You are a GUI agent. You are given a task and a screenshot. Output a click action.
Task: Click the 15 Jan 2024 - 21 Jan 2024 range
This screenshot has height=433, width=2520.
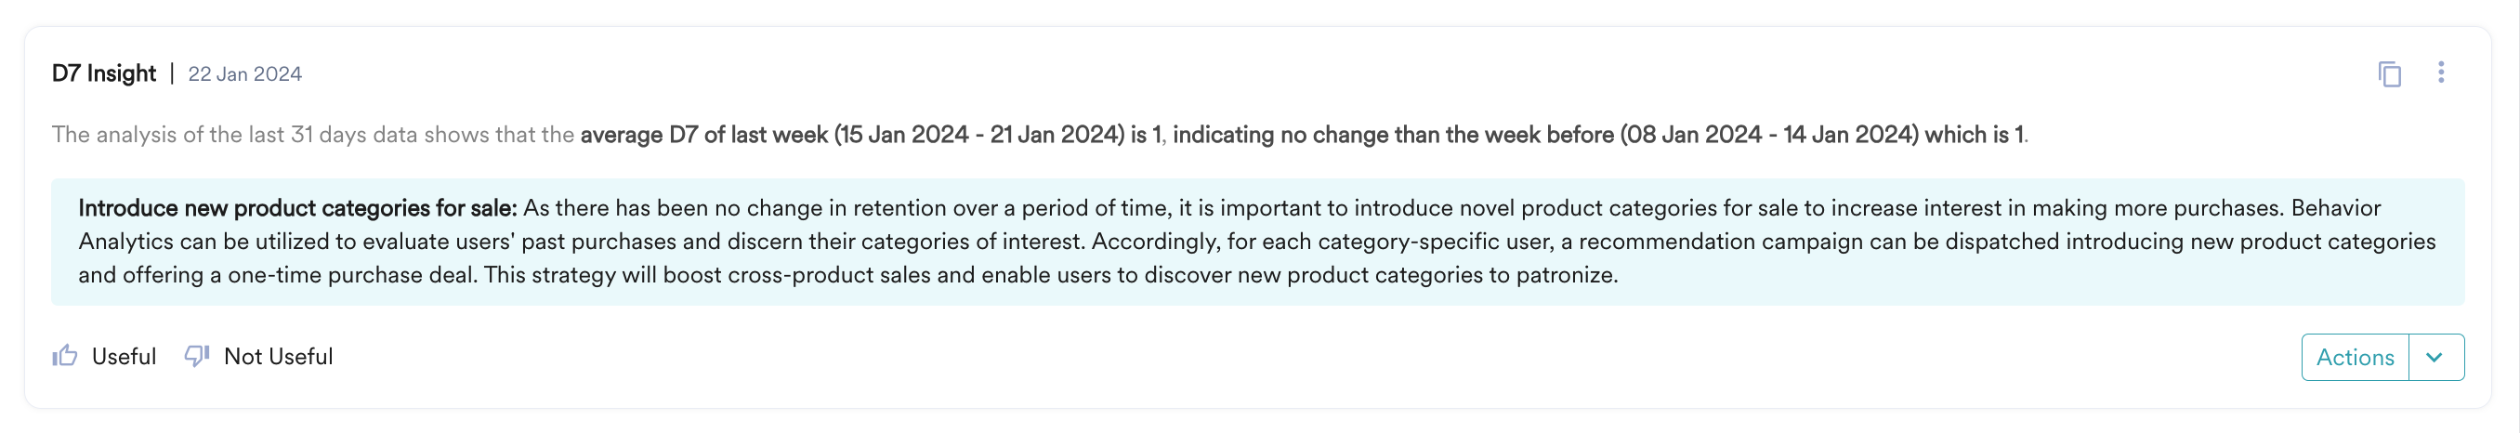[x=979, y=135]
